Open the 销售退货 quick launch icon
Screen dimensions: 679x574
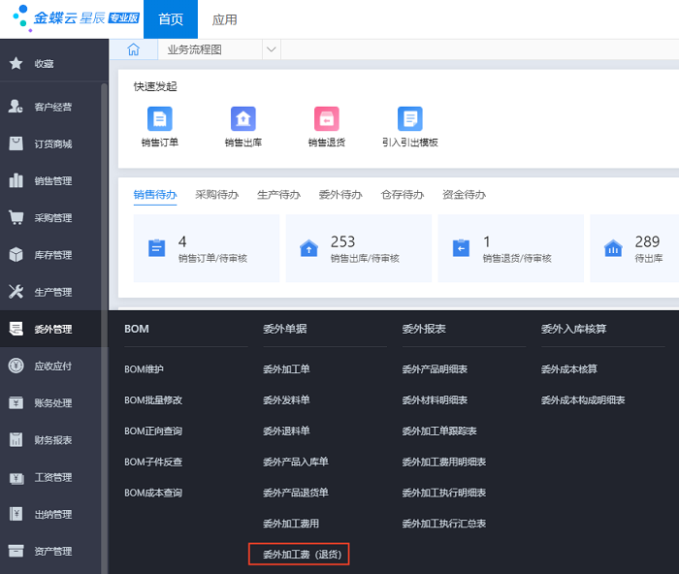[x=326, y=119]
